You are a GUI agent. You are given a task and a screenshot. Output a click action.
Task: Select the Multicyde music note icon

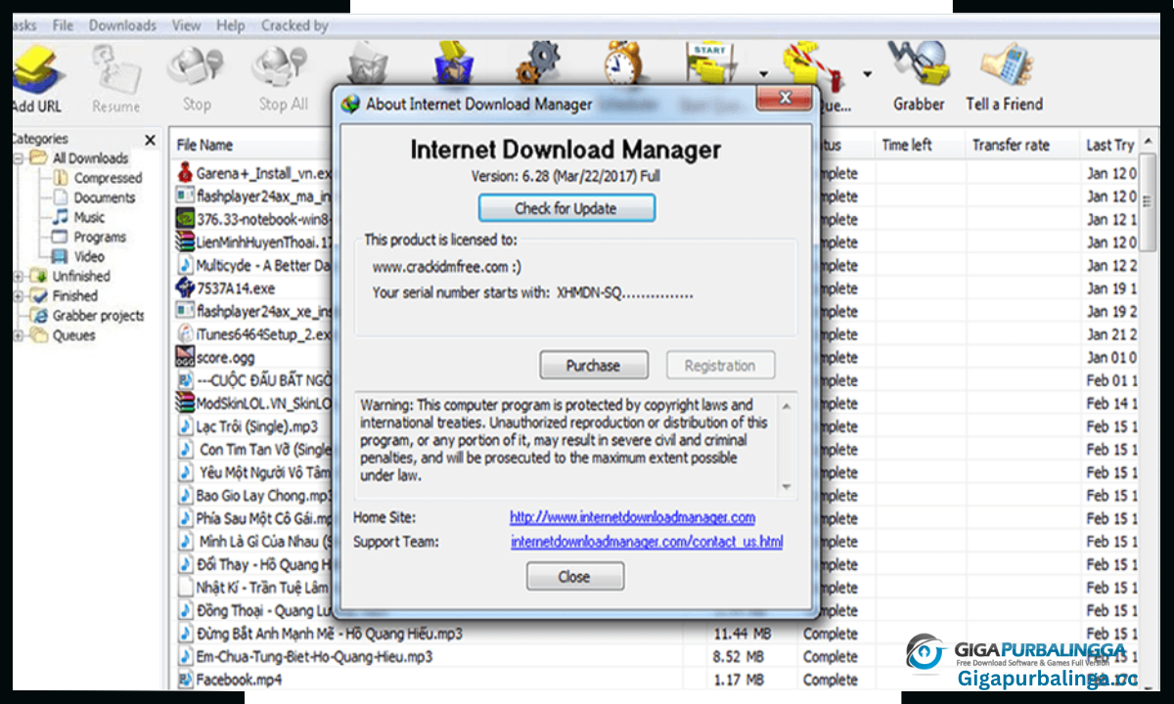coord(185,265)
